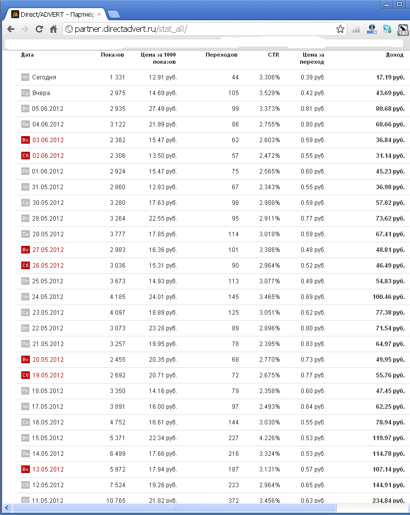Select the Сегодня row label
410x515 pixels.
44,77
